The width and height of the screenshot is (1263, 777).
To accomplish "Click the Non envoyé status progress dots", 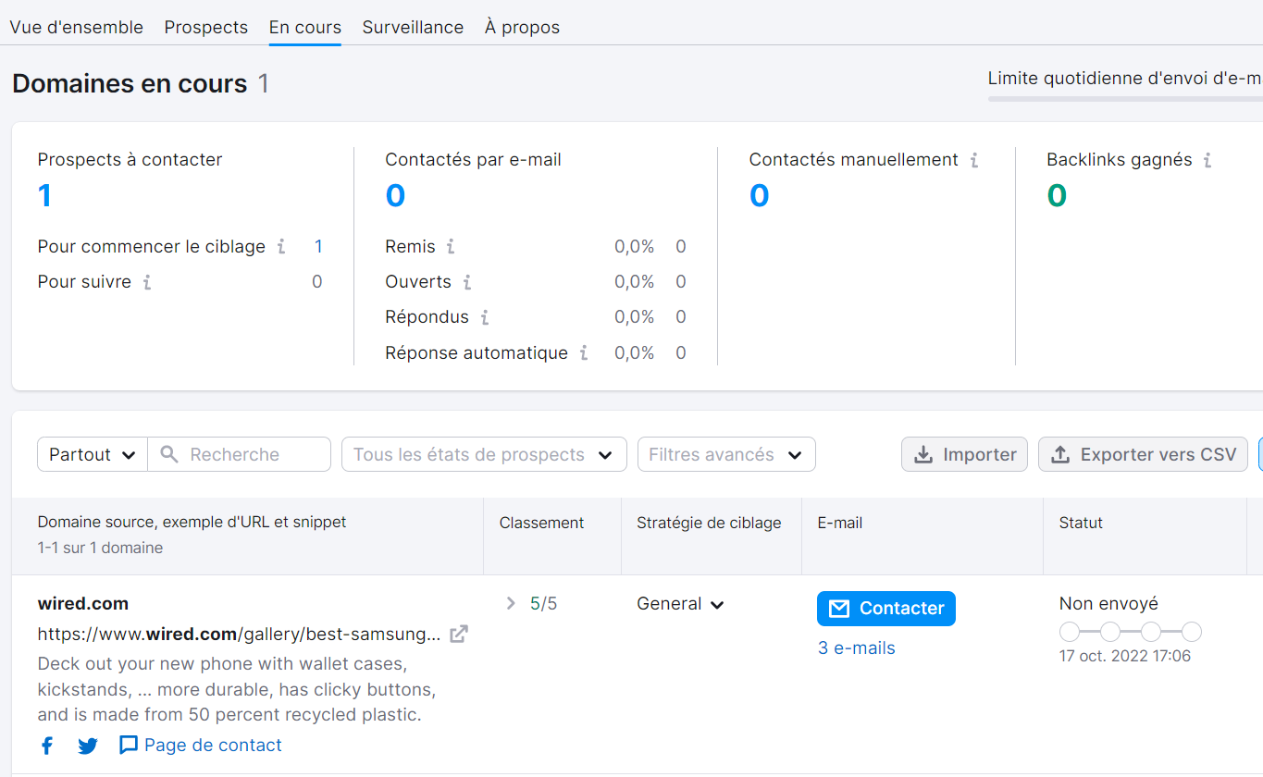I will tap(1129, 631).
